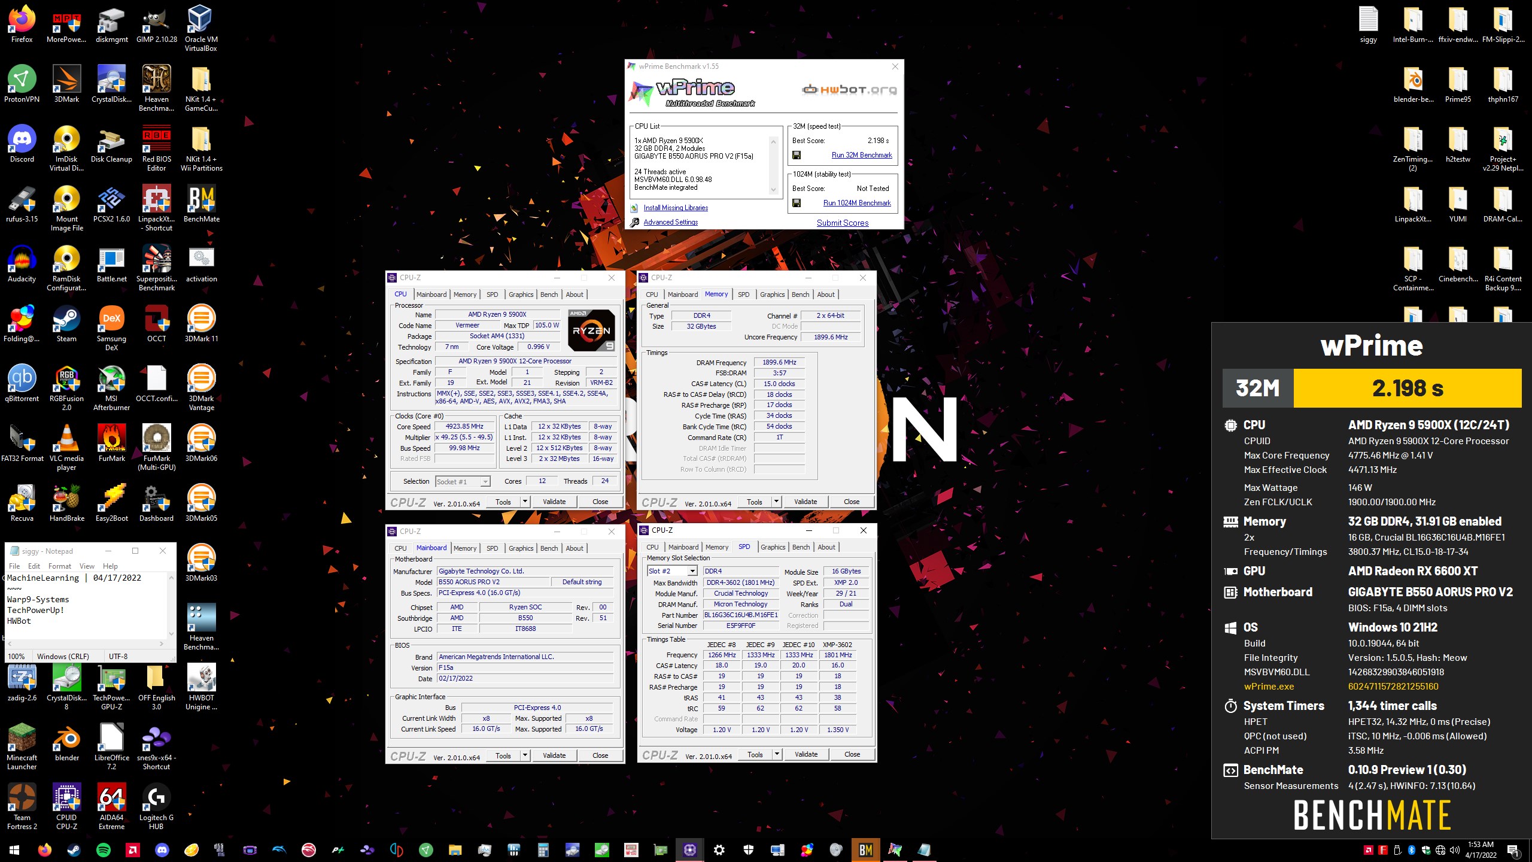1532x862 pixels.
Task: Open TechPowerUp GPU-Z desktop icon
Action: 111,688
